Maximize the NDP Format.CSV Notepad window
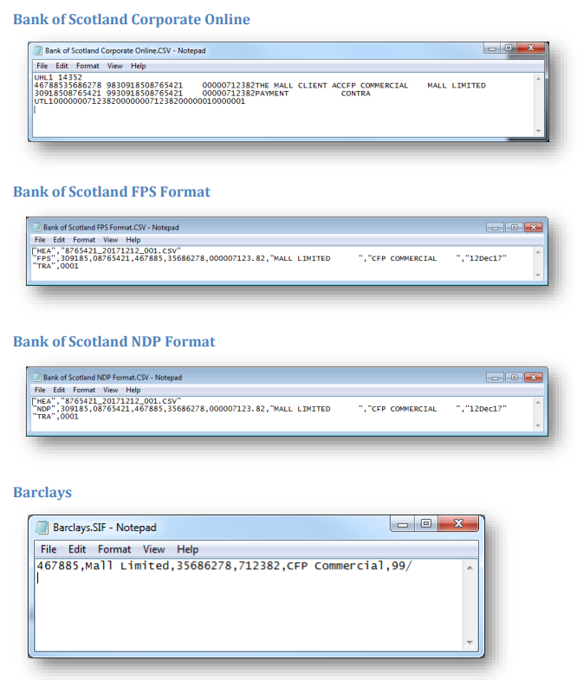The image size is (577, 680). 514,378
